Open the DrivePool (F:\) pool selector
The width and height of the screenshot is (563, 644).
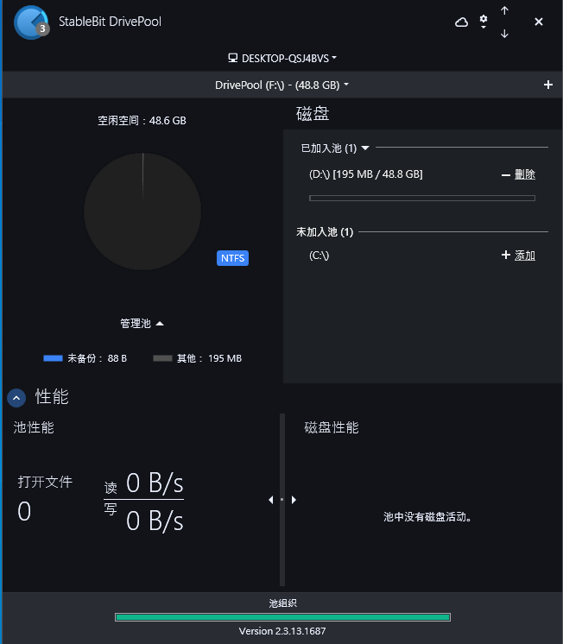click(x=281, y=85)
